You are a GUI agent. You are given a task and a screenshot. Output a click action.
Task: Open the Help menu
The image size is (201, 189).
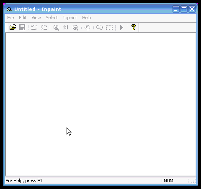pyautogui.click(x=87, y=18)
